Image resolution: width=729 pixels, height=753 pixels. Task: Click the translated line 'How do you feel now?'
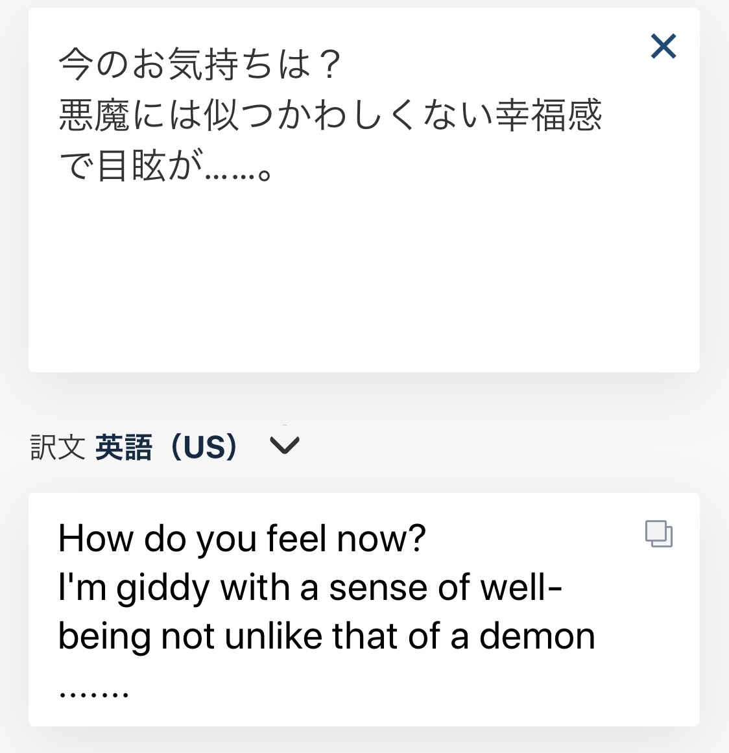click(x=242, y=538)
